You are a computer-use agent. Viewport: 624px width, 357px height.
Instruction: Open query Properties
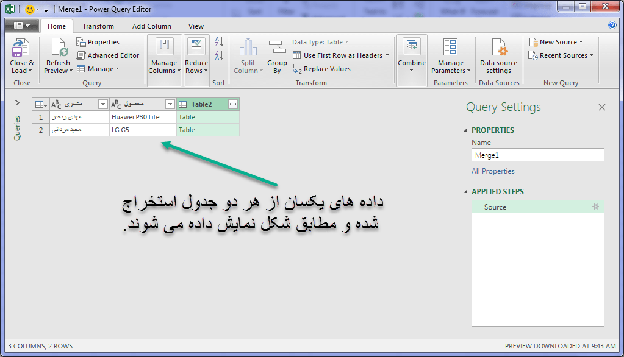click(x=98, y=42)
